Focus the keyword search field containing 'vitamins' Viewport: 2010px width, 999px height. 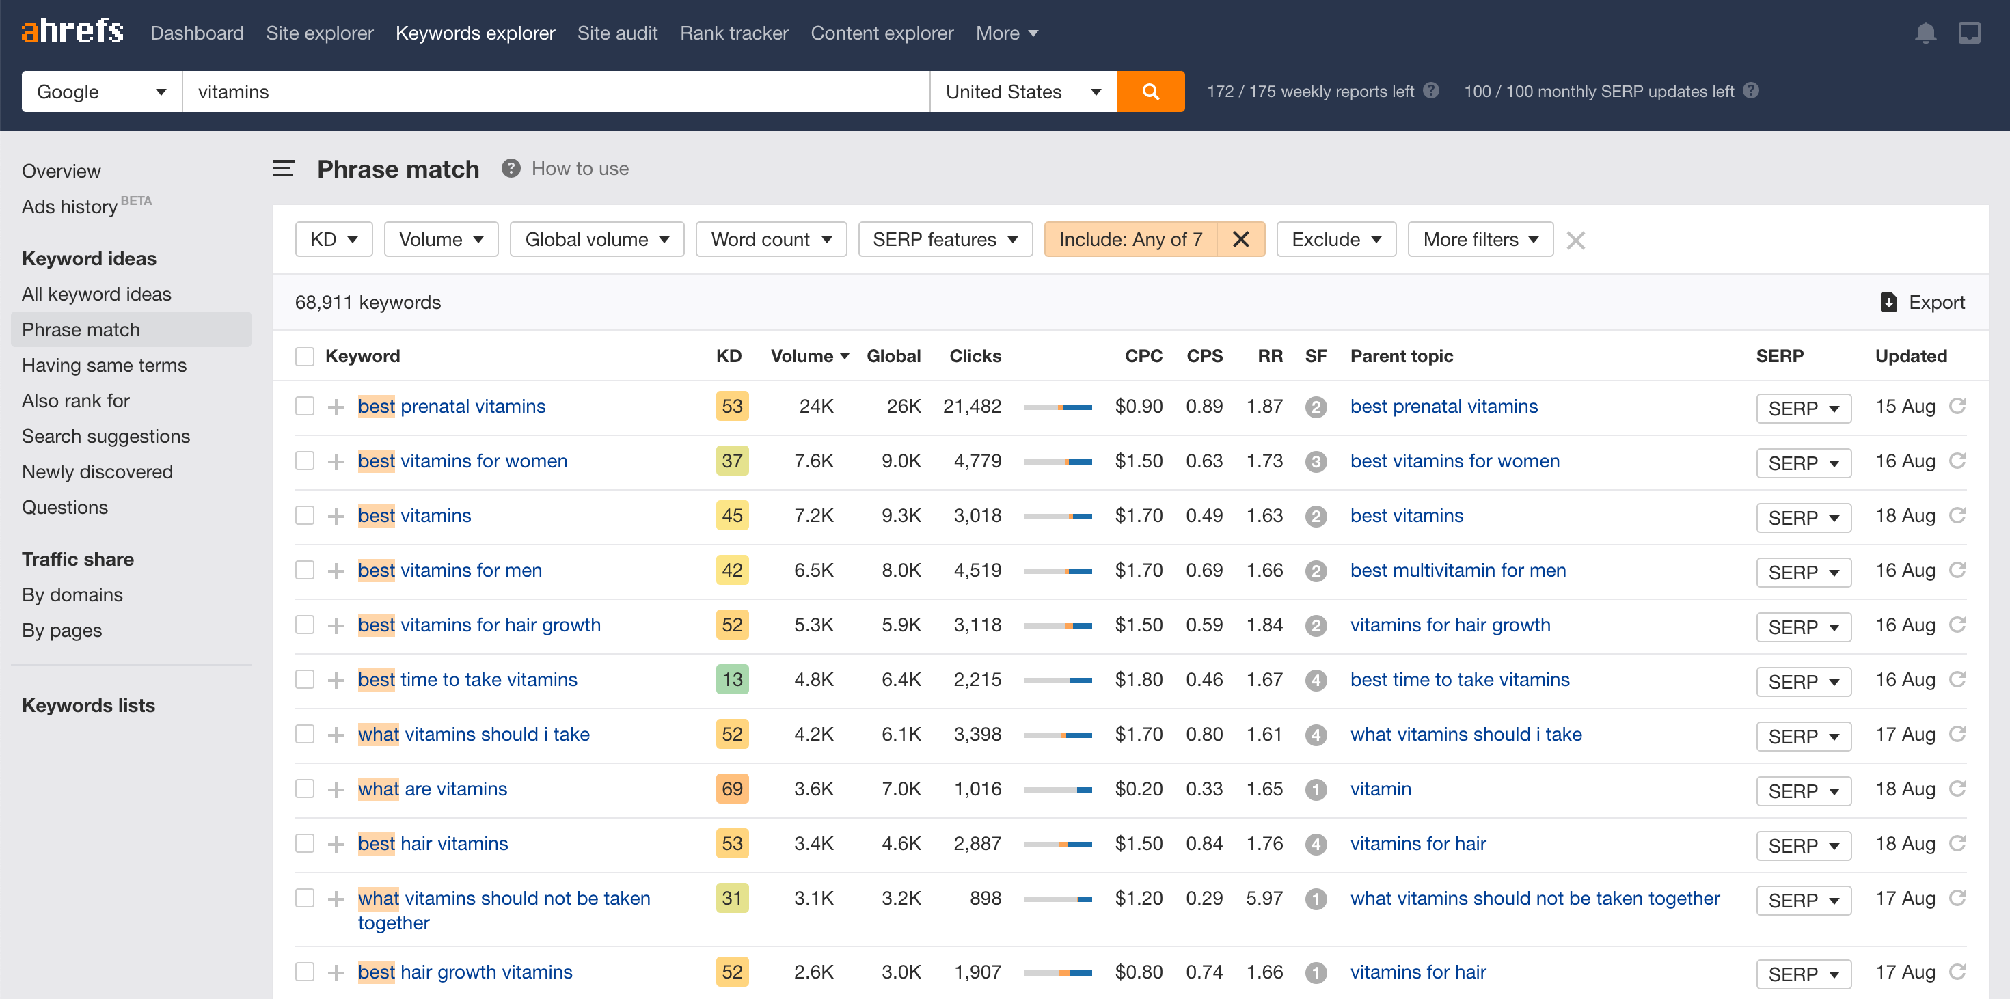pyautogui.click(x=556, y=92)
